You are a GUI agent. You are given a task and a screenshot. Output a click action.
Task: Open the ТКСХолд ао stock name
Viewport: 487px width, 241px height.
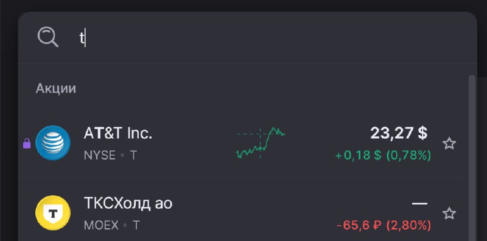tap(128, 204)
